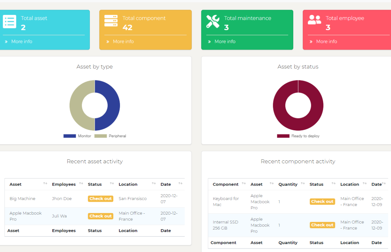This screenshot has height=252, width=391.
Task: Sort asset table by Employees column arrows
Action: [x=81, y=184]
